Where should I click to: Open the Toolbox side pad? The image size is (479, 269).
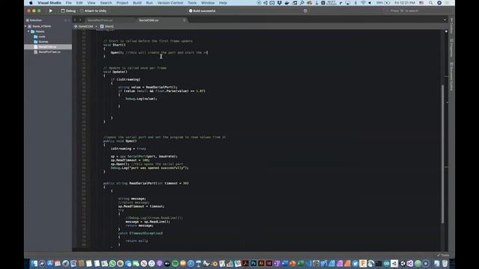452,26
